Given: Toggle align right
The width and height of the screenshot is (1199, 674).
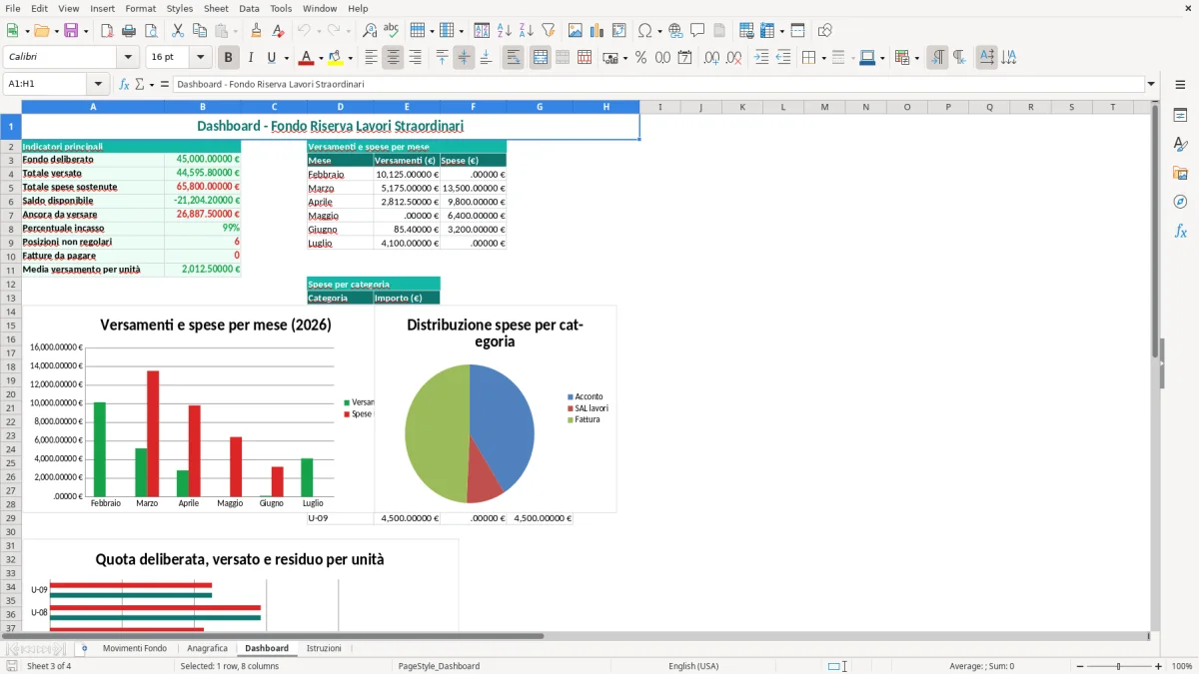Looking at the screenshot, I should pos(415,58).
